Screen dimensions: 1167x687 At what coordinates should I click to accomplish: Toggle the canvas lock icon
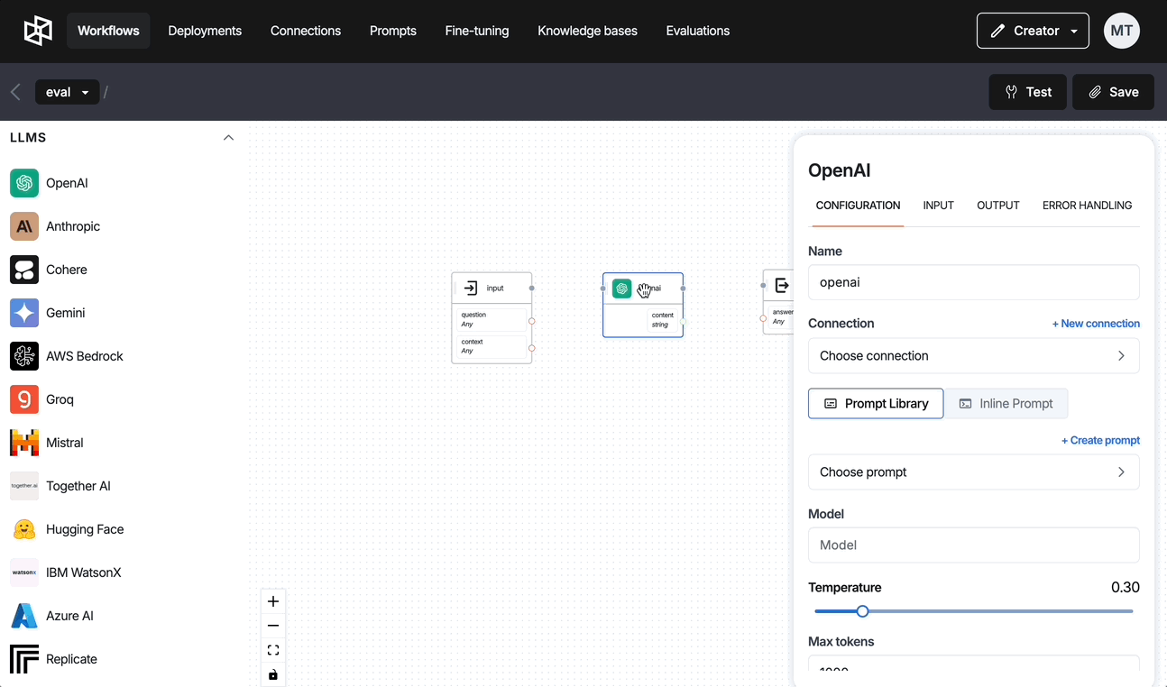273,674
